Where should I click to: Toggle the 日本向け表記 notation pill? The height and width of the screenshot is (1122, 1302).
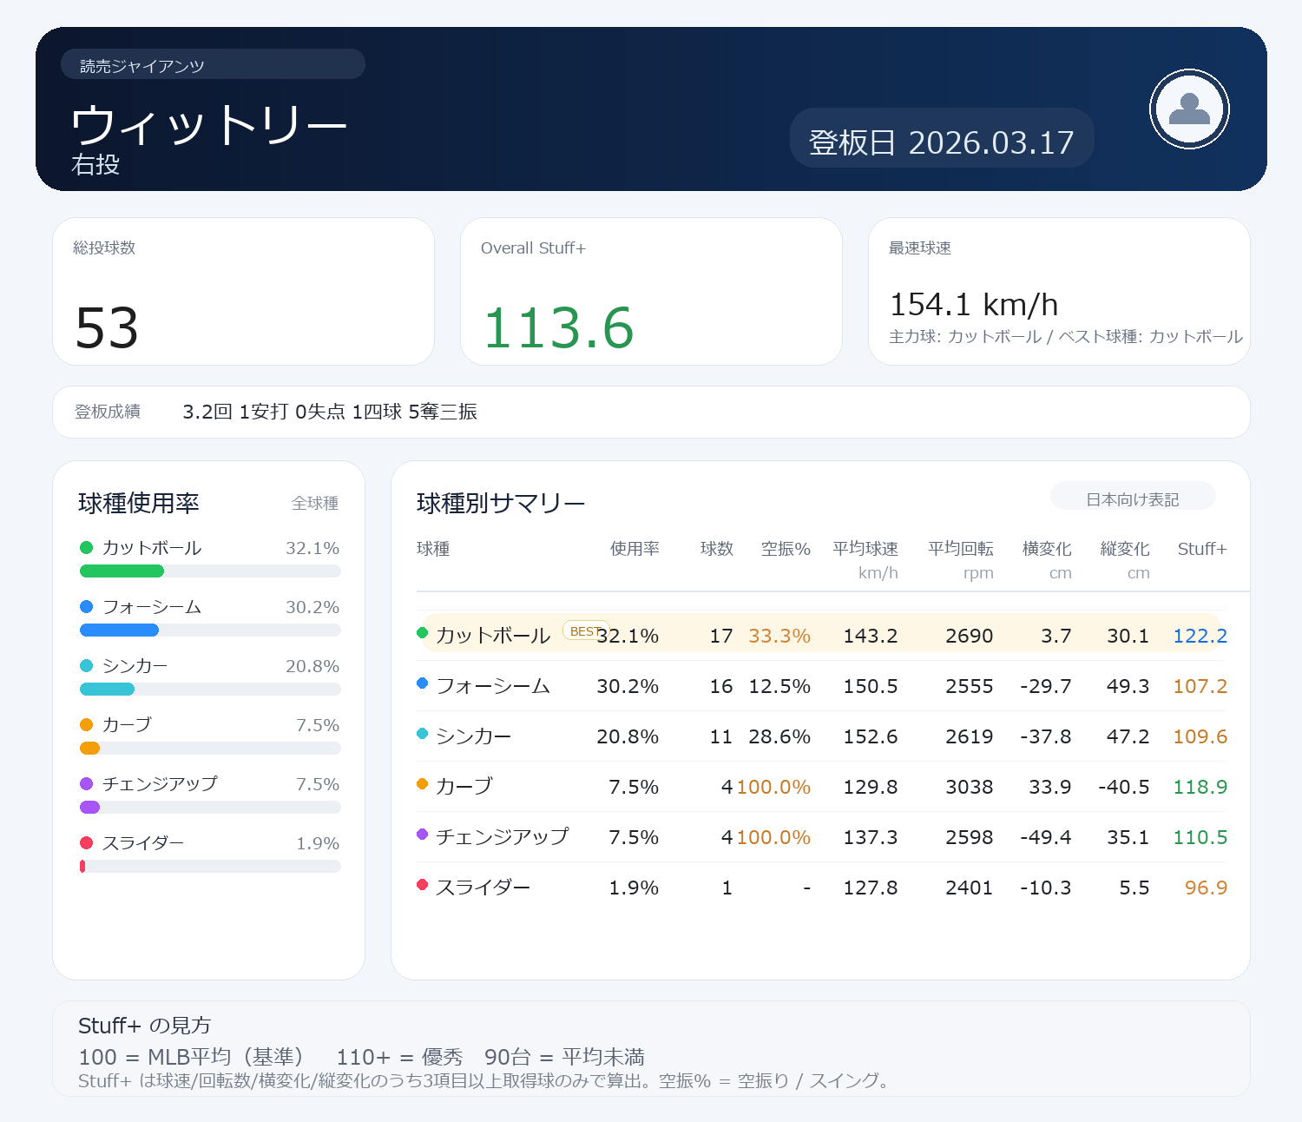[x=1132, y=499]
